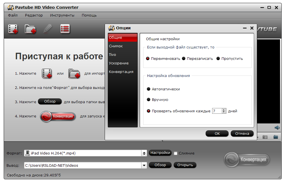This screenshot has width=286, height=185.
Task: Open the Помощь menu
Action: [89, 15]
